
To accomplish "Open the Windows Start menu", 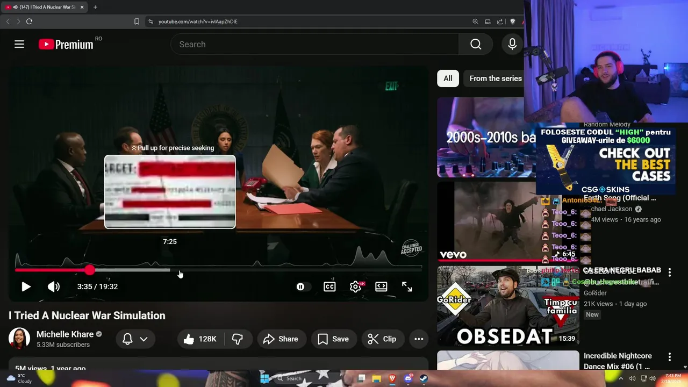I will click(264, 378).
